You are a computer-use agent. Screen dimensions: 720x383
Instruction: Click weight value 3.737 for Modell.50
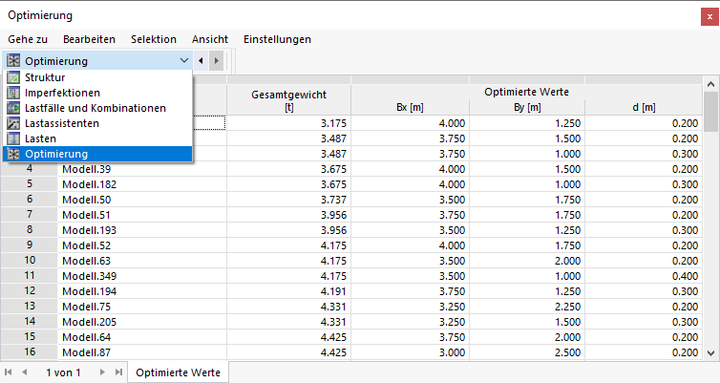(288, 200)
